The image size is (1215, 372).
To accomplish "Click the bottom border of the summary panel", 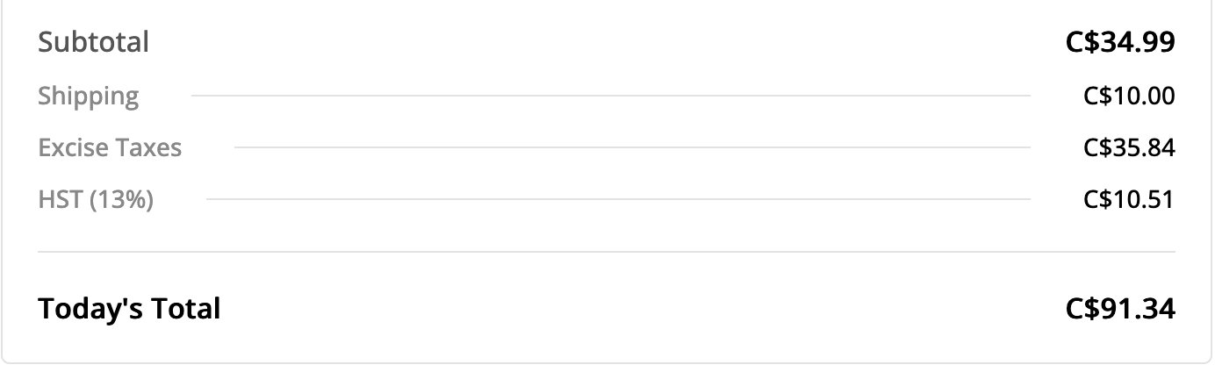I will (x=606, y=362).
